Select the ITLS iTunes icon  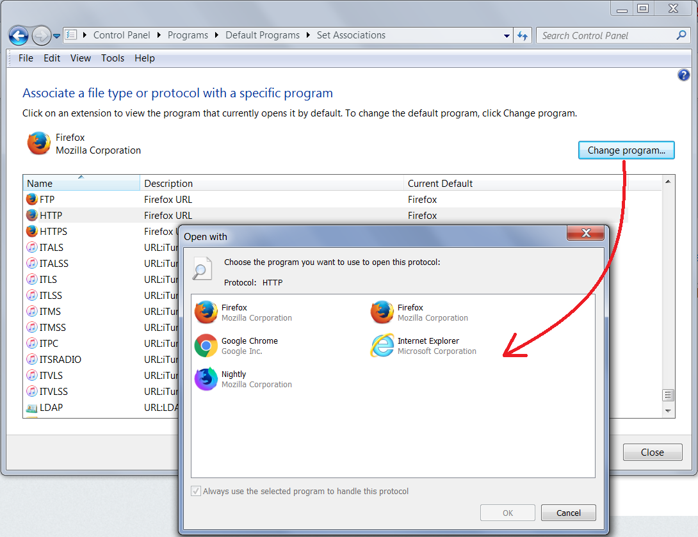32,280
